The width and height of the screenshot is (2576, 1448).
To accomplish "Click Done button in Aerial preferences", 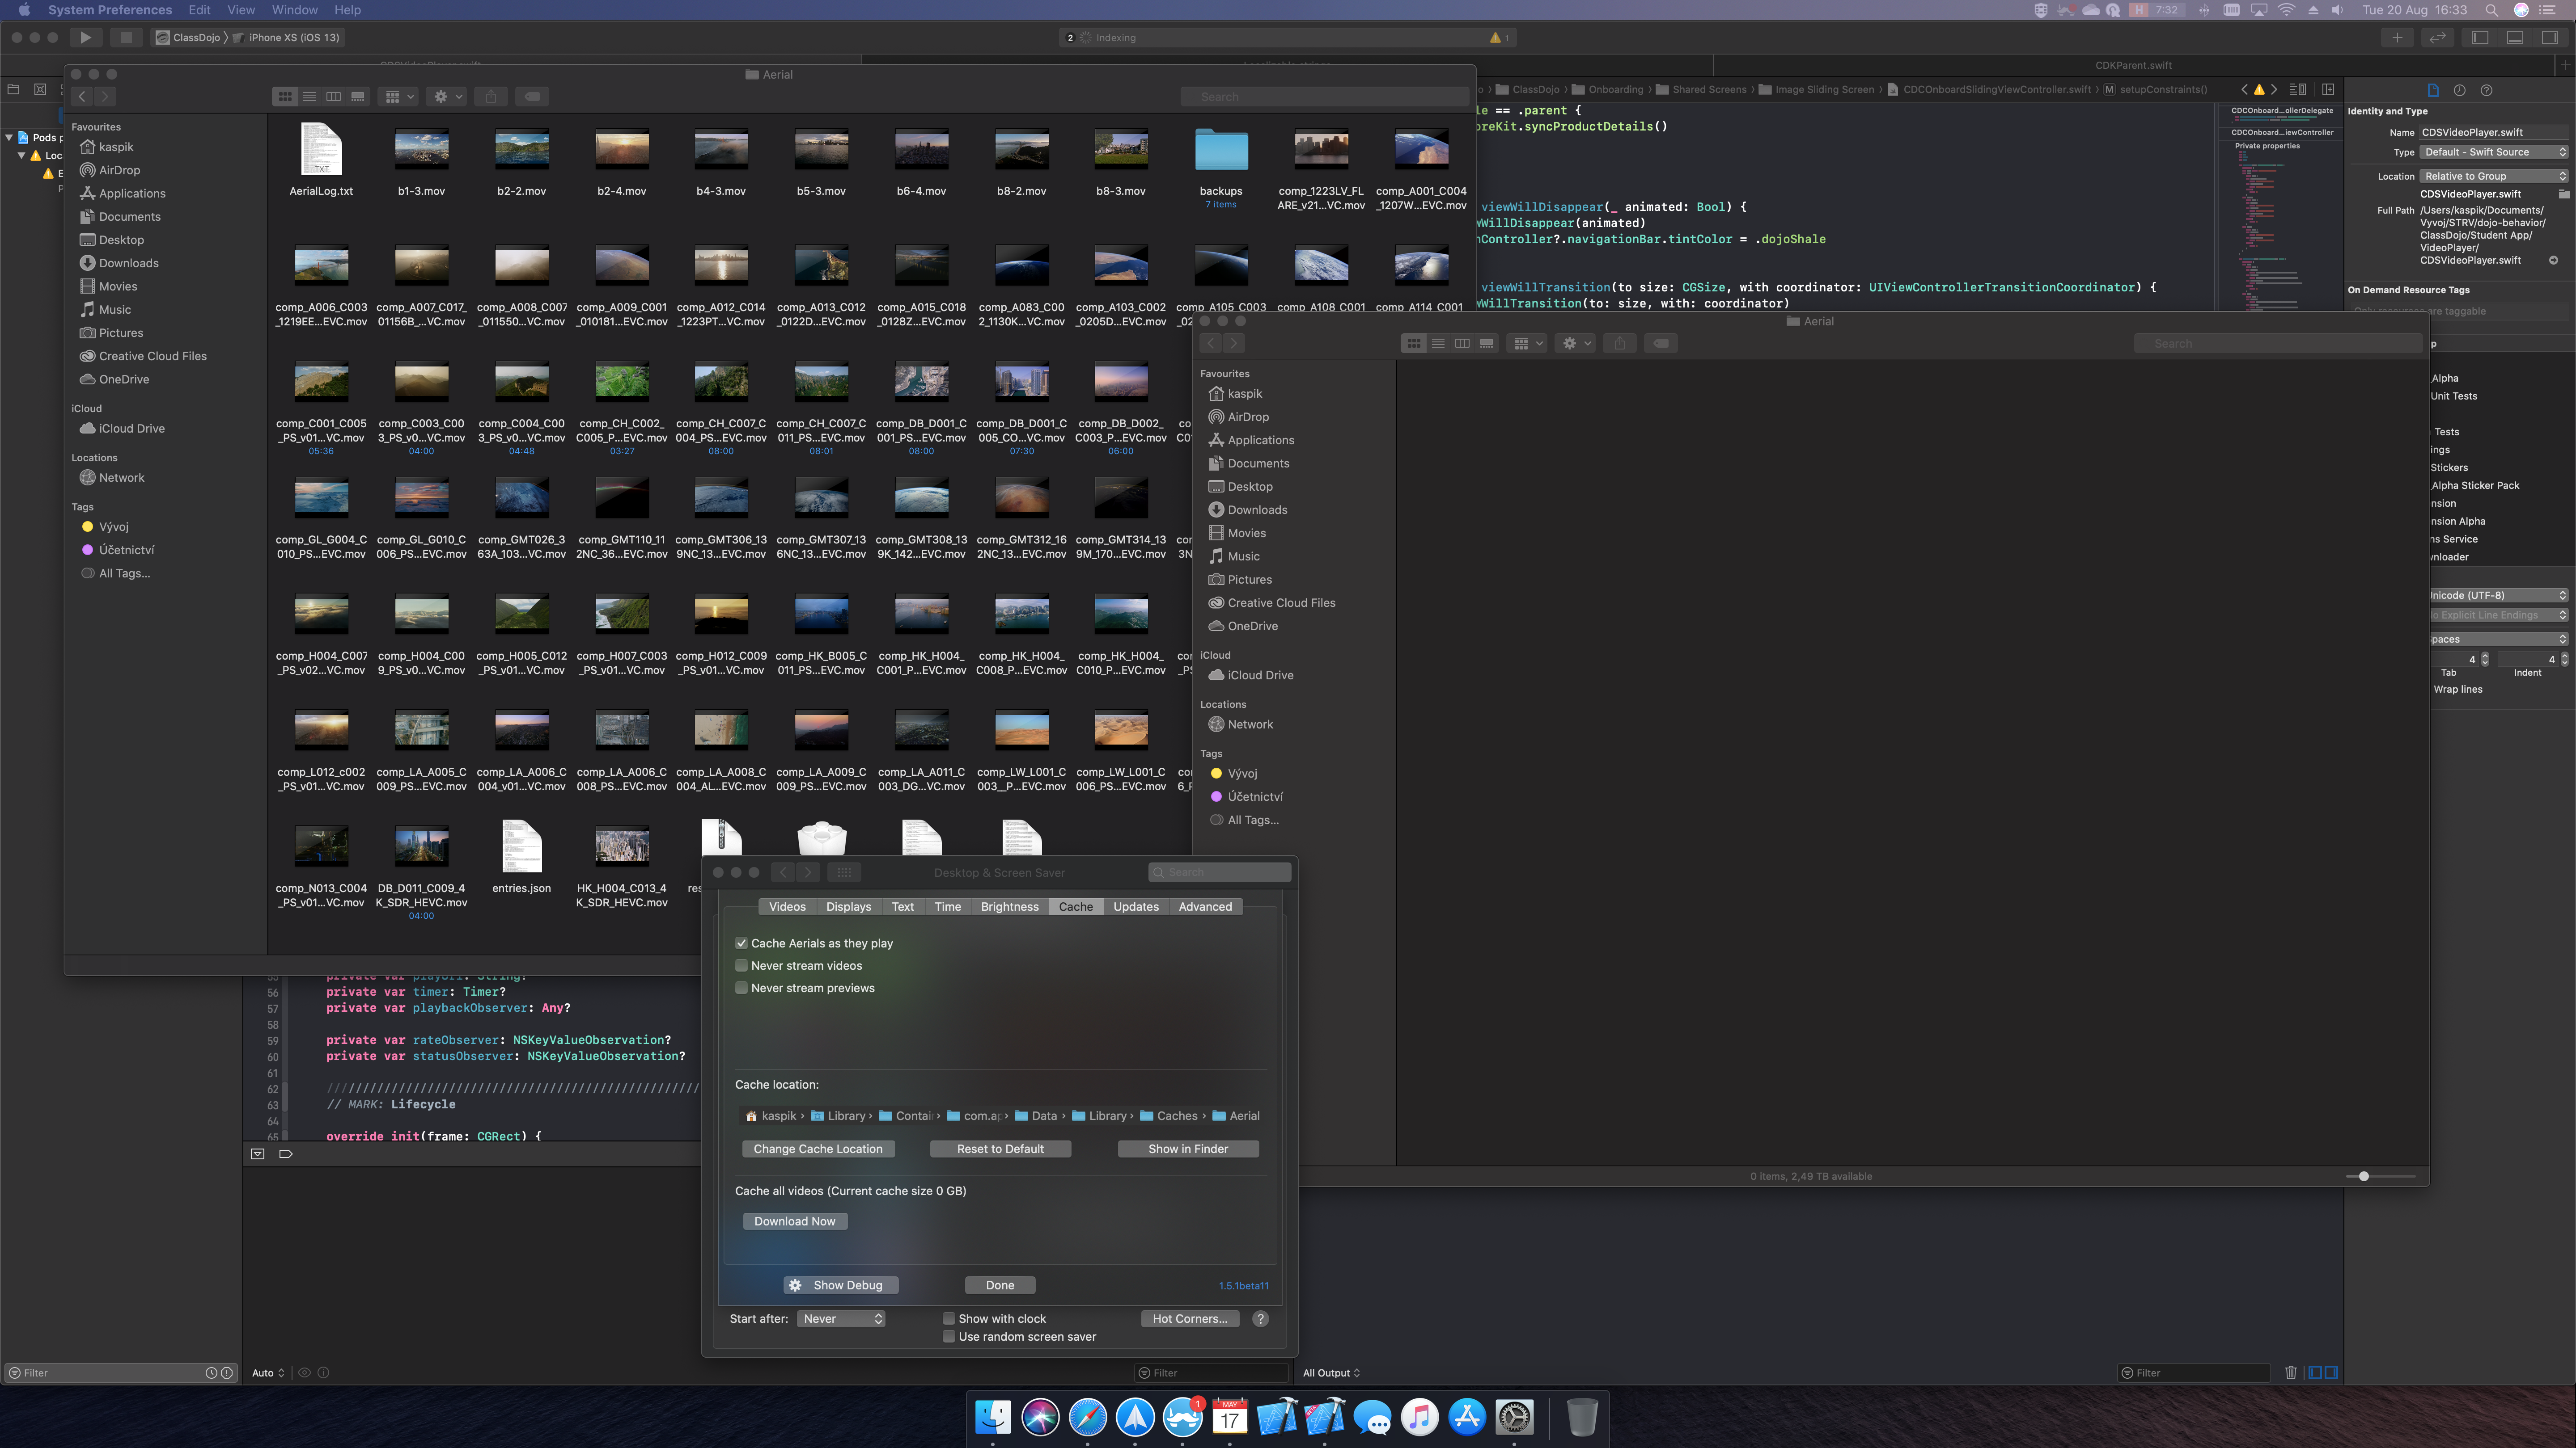I will [1000, 1286].
